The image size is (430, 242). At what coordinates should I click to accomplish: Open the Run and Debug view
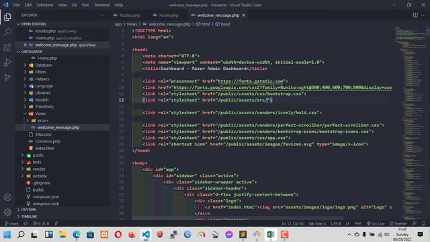click(7, 63)
